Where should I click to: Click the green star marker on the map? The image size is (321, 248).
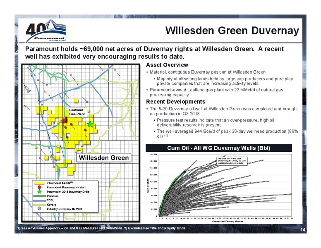[90, 124]
